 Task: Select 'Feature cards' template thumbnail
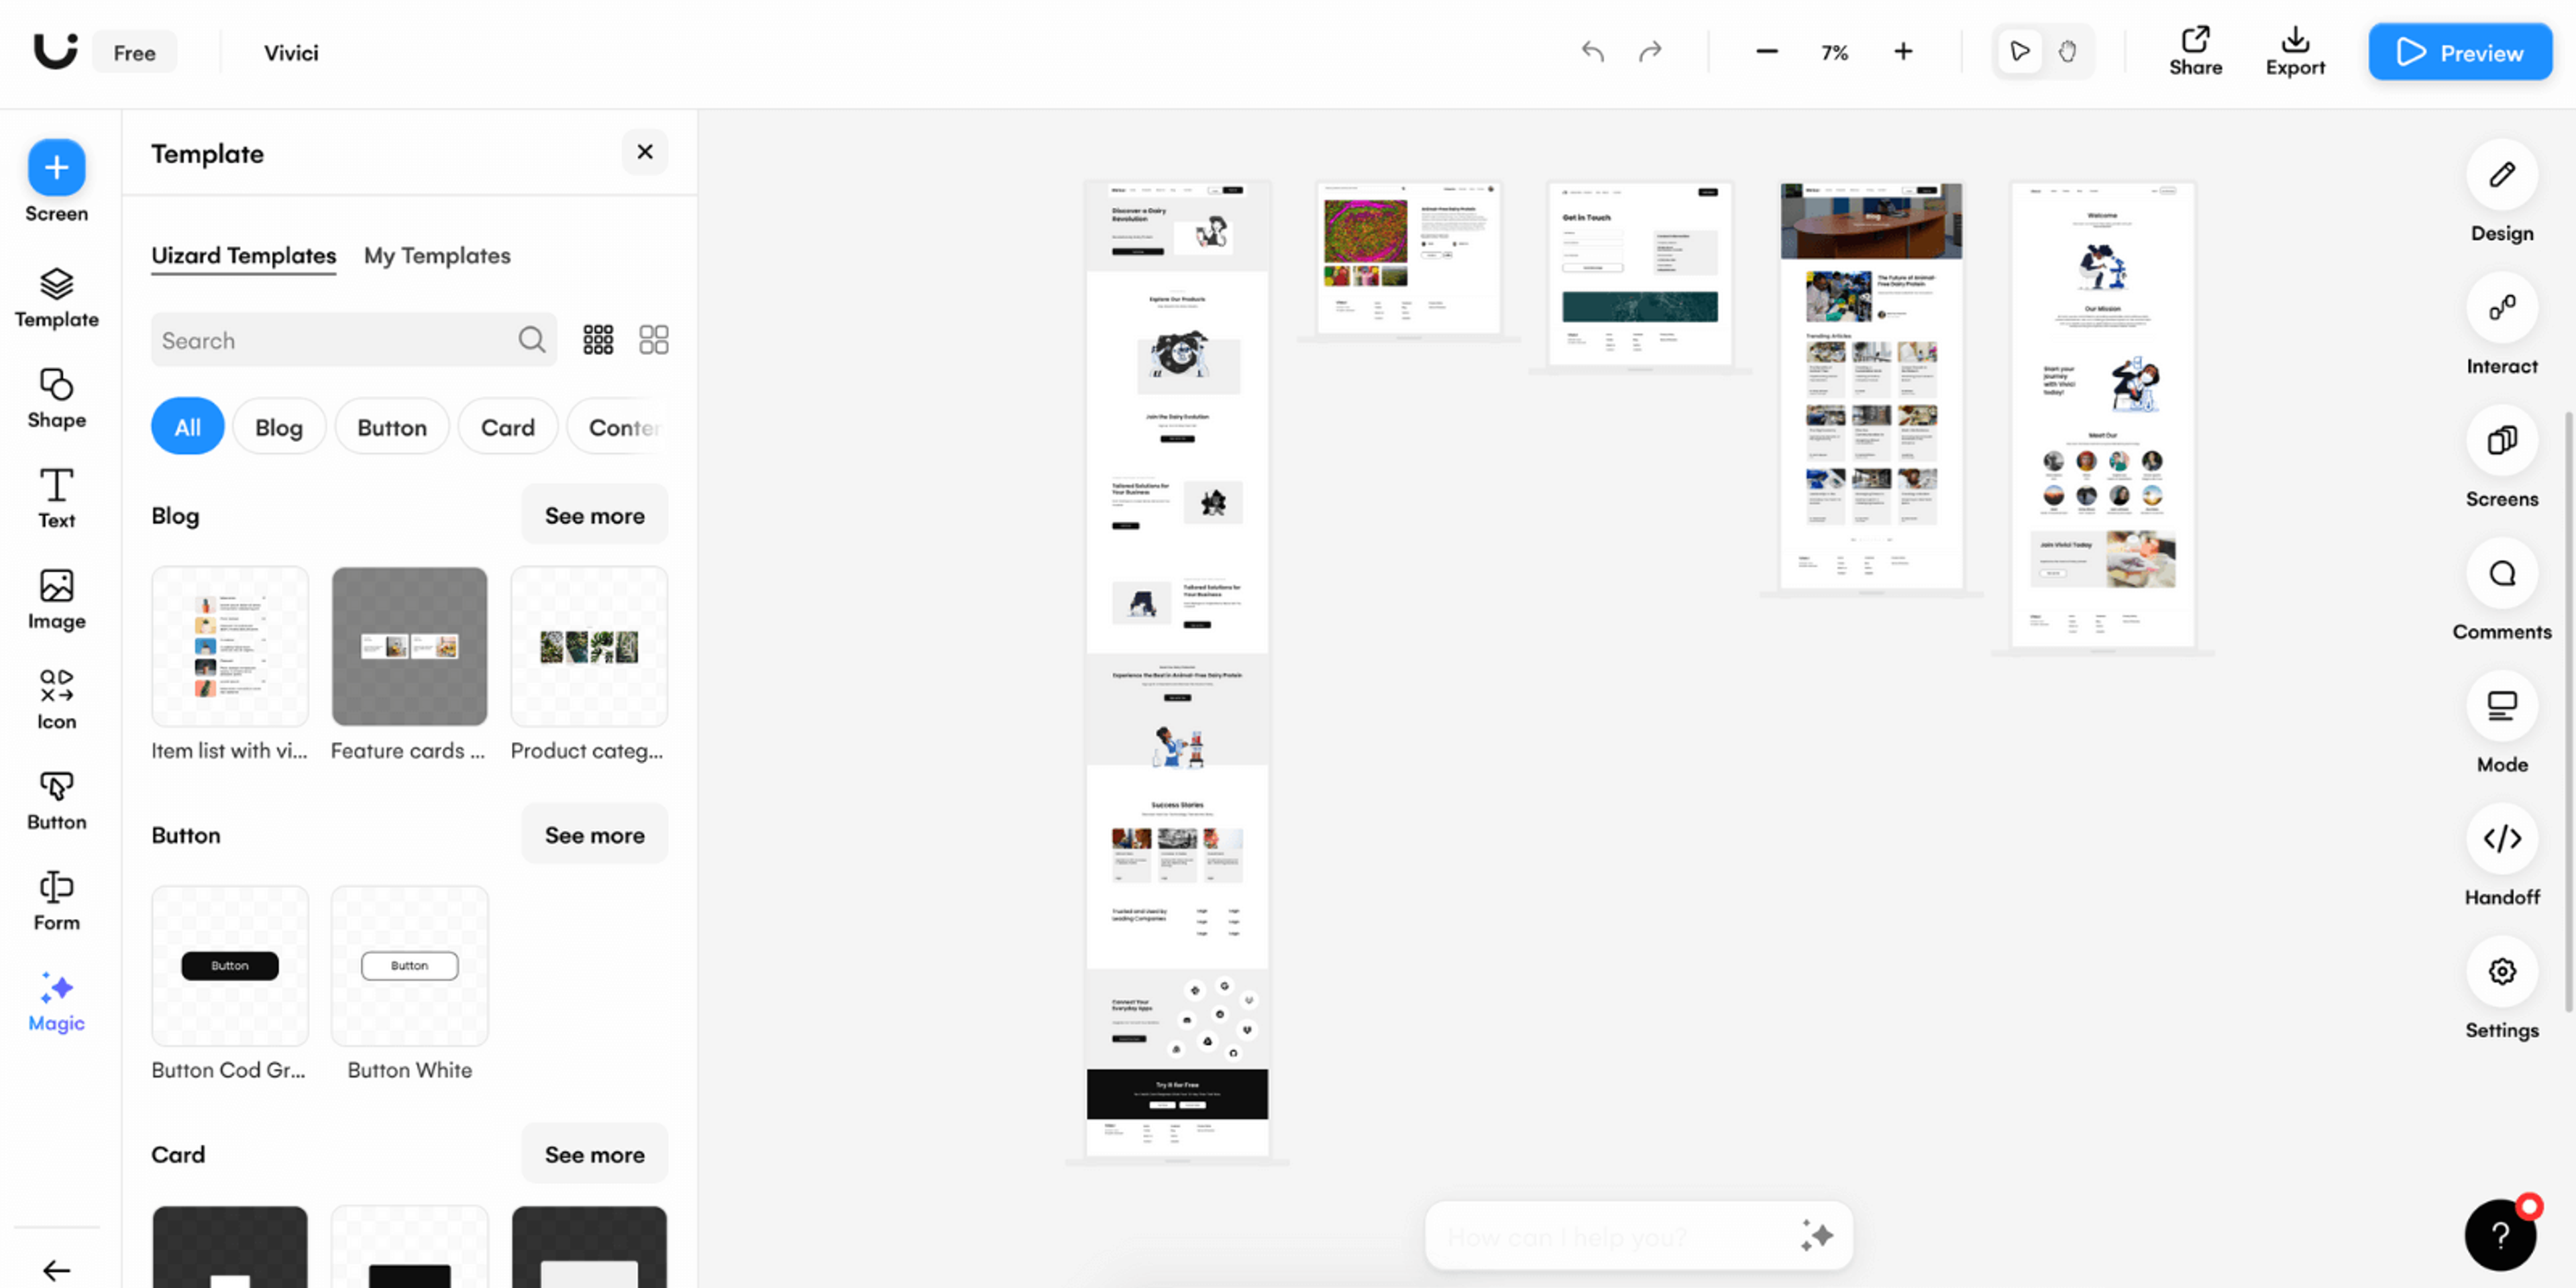point(409,647)
